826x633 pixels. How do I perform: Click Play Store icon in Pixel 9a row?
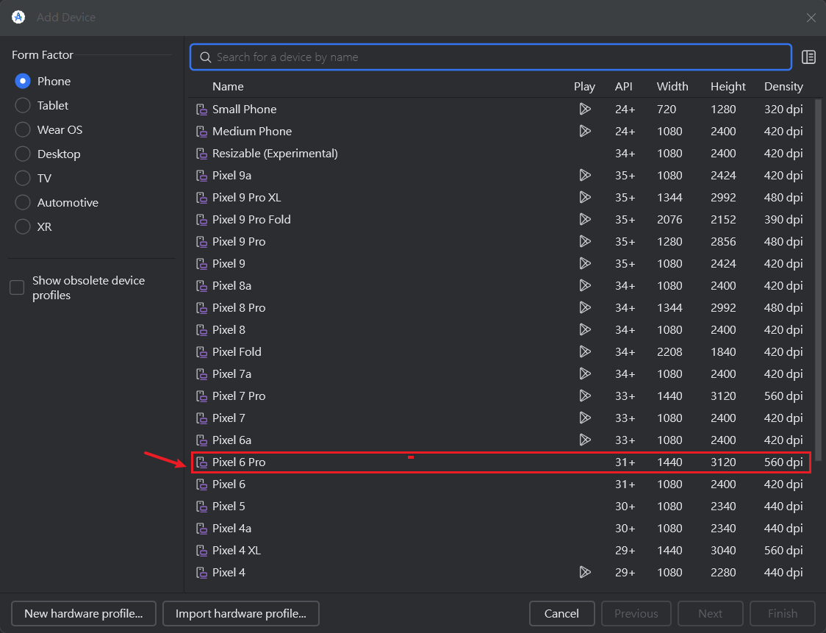585,176
